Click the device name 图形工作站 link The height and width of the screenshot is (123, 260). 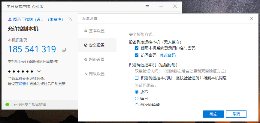[28, 20]
